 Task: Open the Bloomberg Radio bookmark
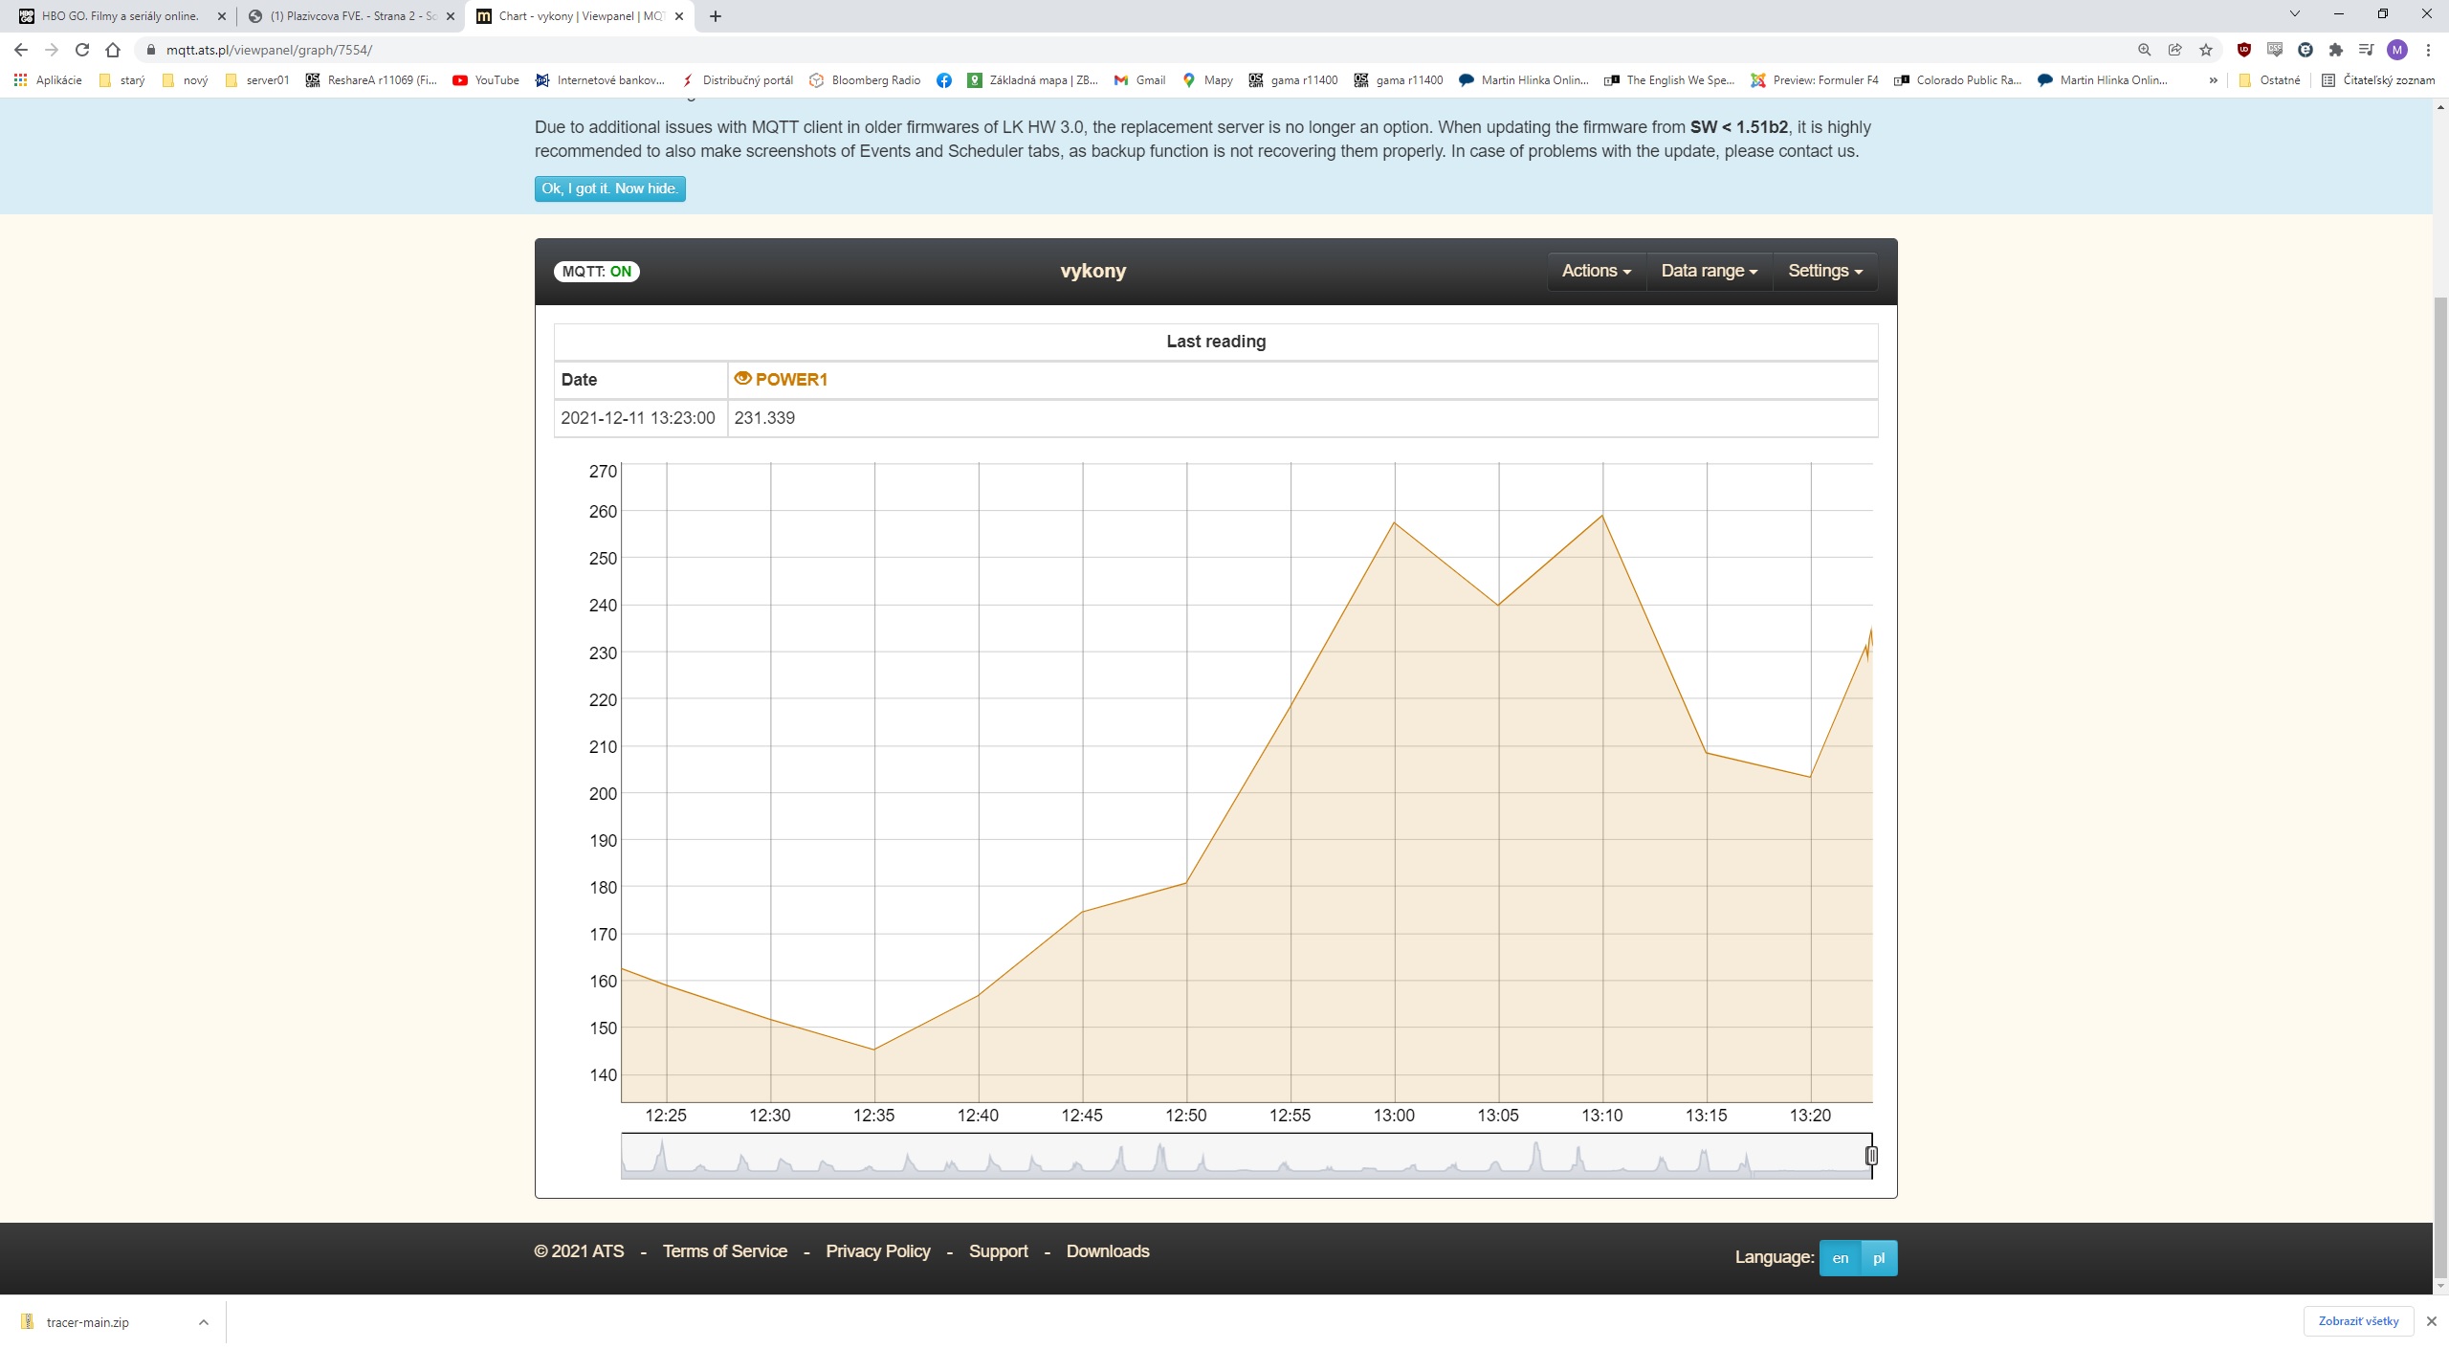[865, 80]
